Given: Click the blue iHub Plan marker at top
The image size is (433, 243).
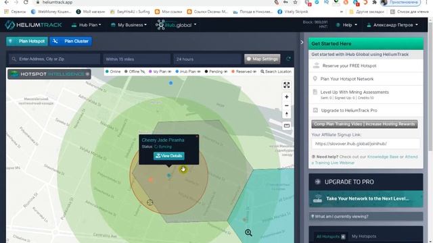Looking at the screenshot, I should [x=170, y=83].
